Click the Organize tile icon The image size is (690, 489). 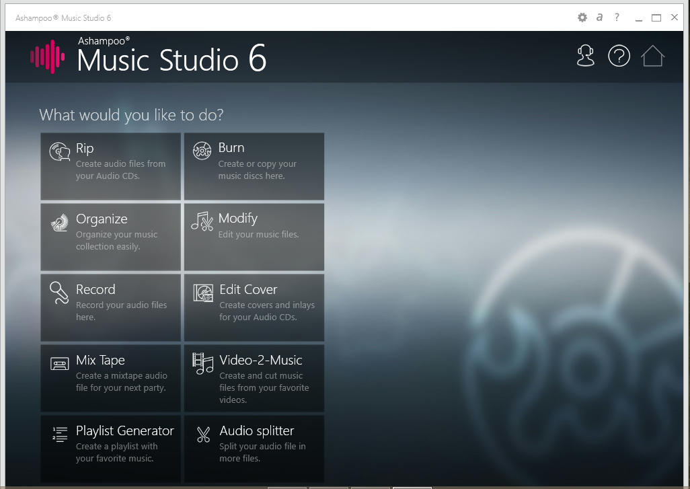[59, 222]
